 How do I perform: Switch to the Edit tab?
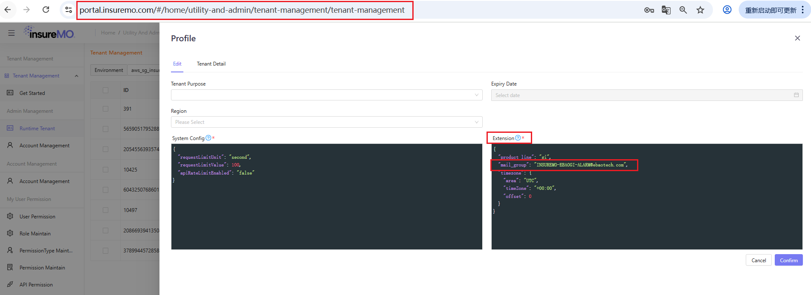[177, 64]
